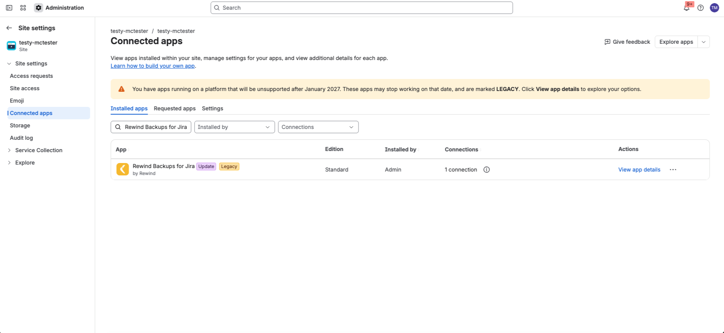This screenshot has width=724, height=333.
Task: Click the second testy-mctester breadcrumb
Action: pos(176,31)
